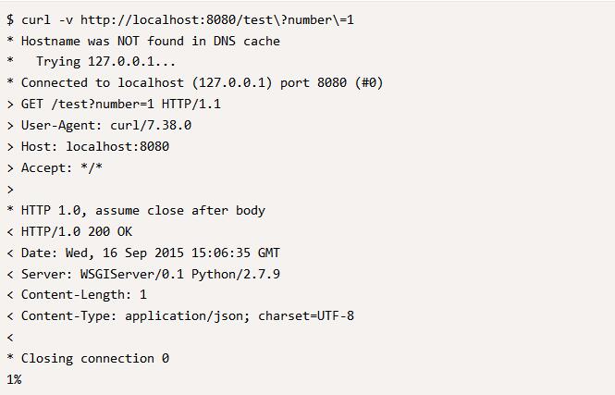Click the Server: WSGIServer/0.1 header line
615x395 pixels.
[x=143, y=274]
